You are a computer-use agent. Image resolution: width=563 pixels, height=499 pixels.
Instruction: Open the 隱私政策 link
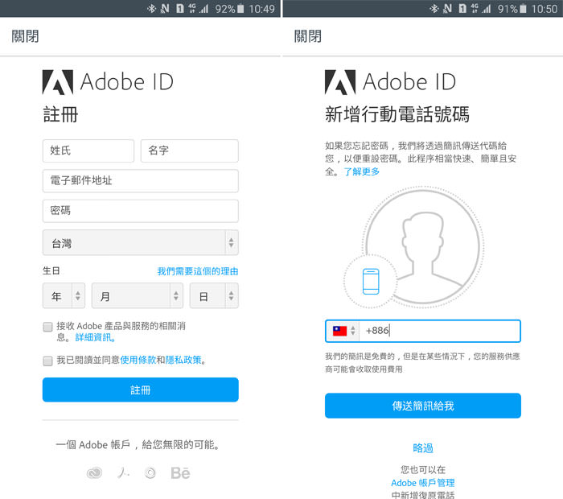tap(183, 360)
